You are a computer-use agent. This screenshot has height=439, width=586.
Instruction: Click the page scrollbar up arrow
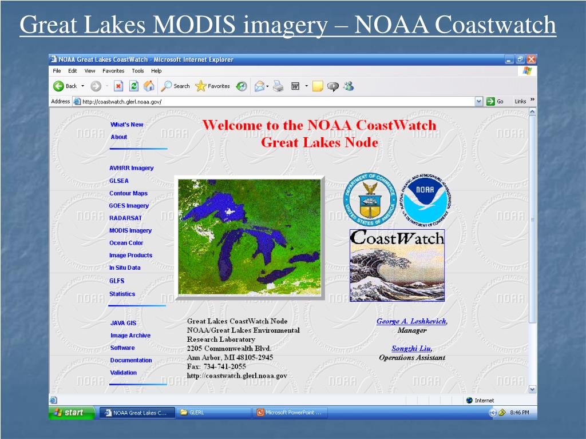(x=533, y=111)
